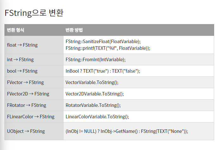The height and width of the screenshot is (150, 223).
Task: Select the '변환 형식' column header
Action: pyautogui.click(x=15, y=30)
